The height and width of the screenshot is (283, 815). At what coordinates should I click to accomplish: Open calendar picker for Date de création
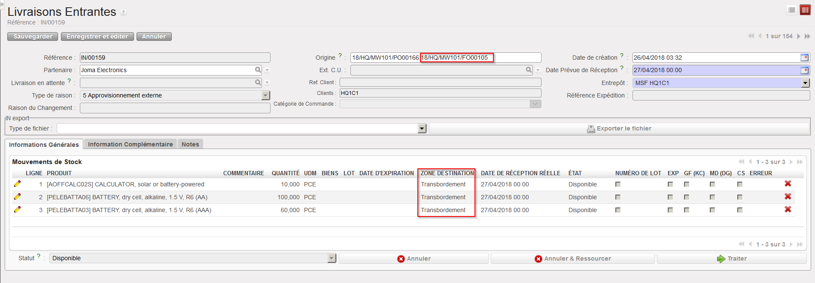(804, 58)
